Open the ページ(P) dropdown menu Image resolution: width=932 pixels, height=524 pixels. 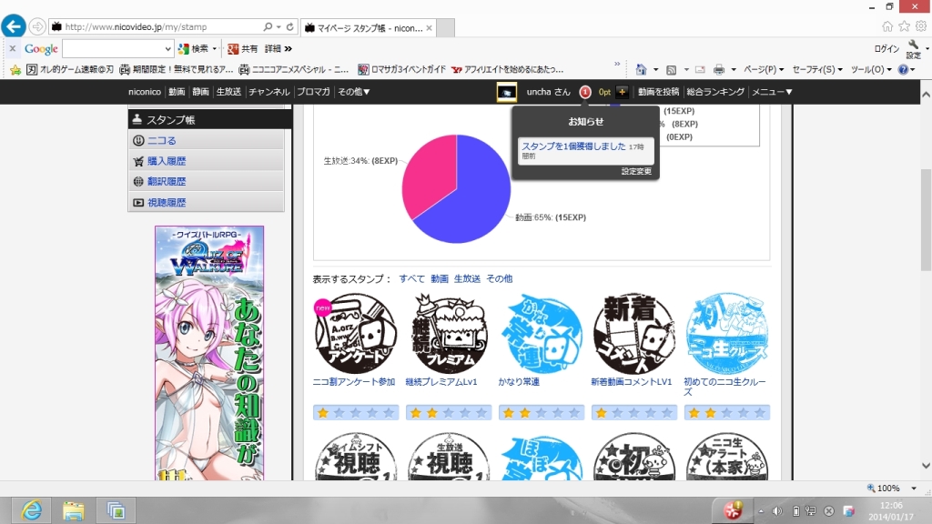pos(764,69)
